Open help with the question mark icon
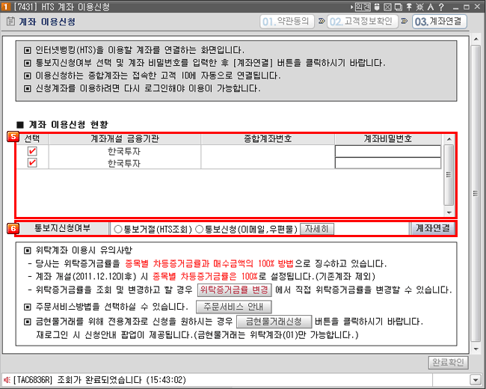This screenshot has height=389, width=486. 441,7
